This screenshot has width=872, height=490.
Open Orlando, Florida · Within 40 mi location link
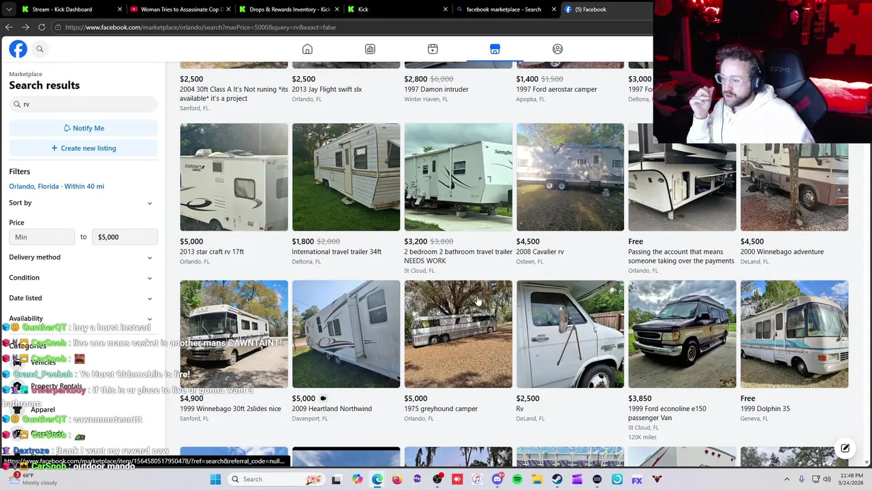tap(57, 186)
